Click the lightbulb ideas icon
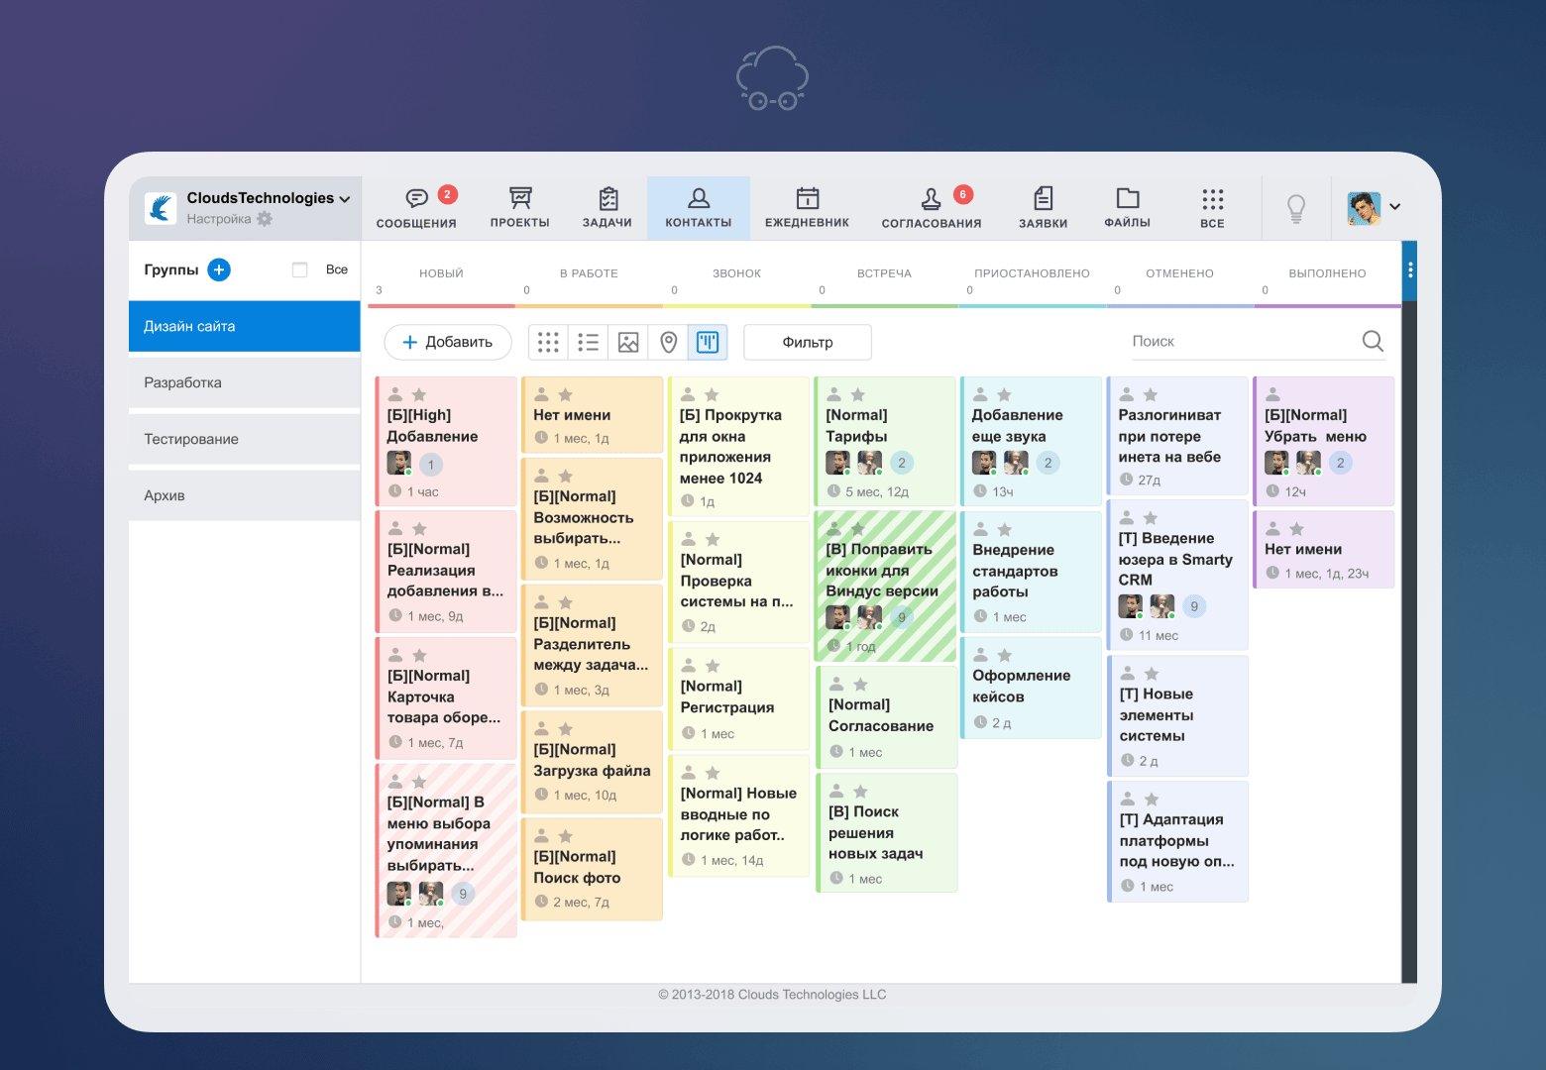Screen dimensions: 1546x1070 [x=1295, y=208]
